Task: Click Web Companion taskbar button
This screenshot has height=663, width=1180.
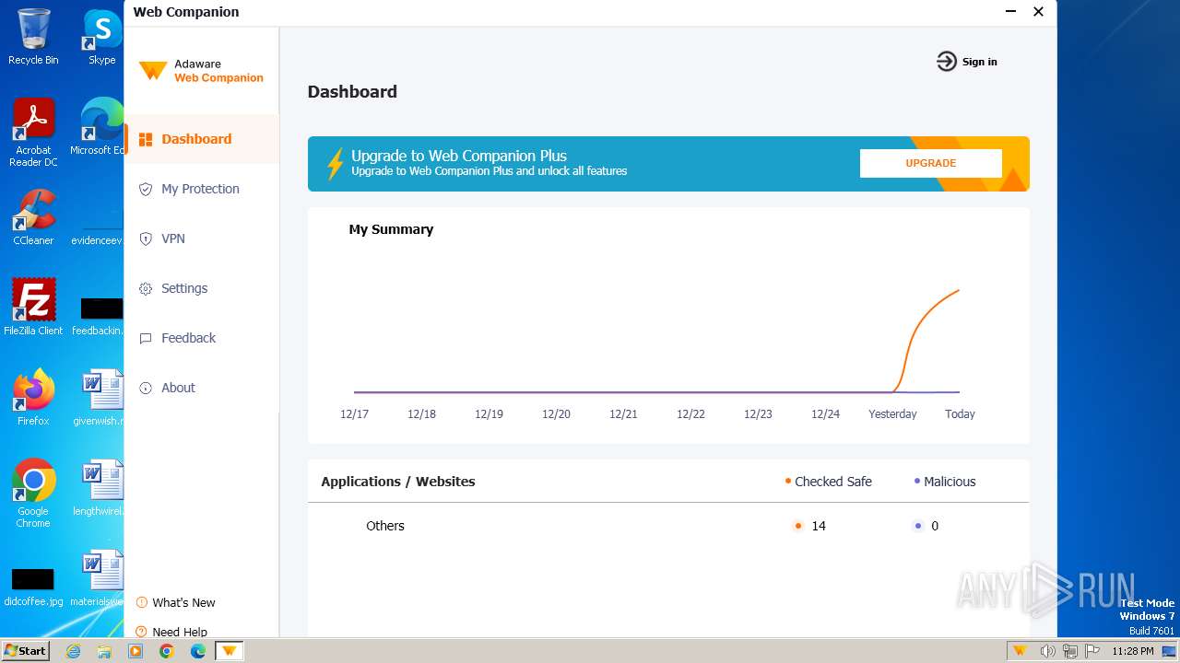Action: point(229,651)
